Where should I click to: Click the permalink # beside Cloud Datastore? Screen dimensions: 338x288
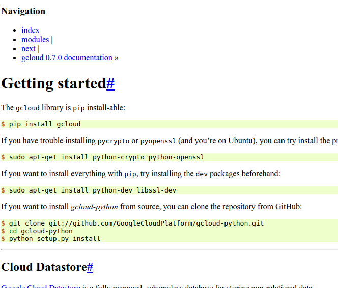point(90,267)
